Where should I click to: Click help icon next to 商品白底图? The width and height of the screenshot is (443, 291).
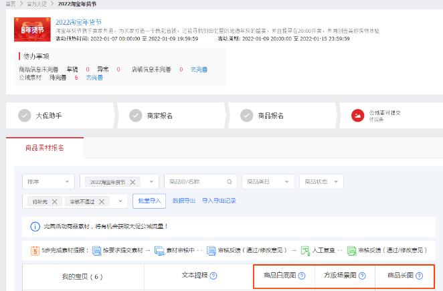pos(302,276)
